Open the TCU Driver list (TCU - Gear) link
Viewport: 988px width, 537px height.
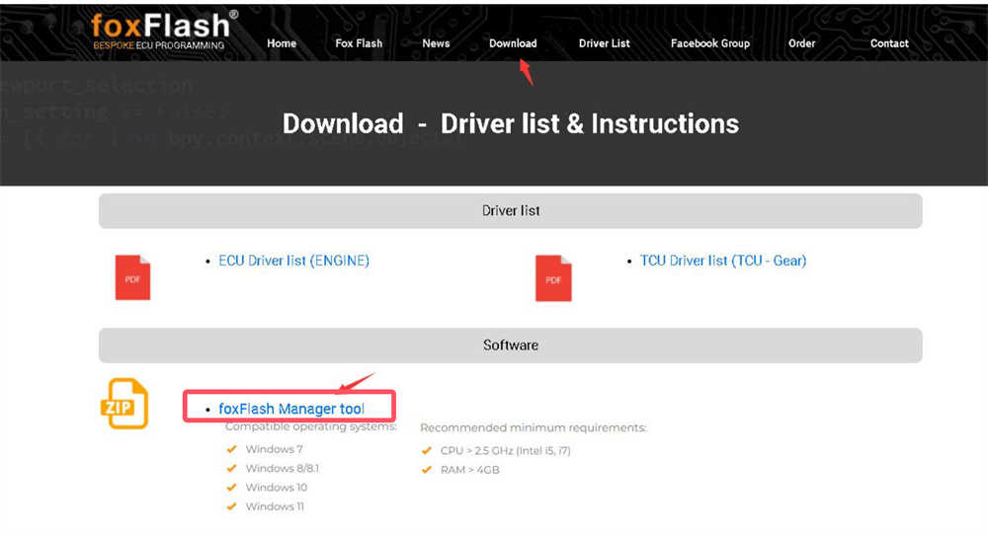[x=723, y=261]
